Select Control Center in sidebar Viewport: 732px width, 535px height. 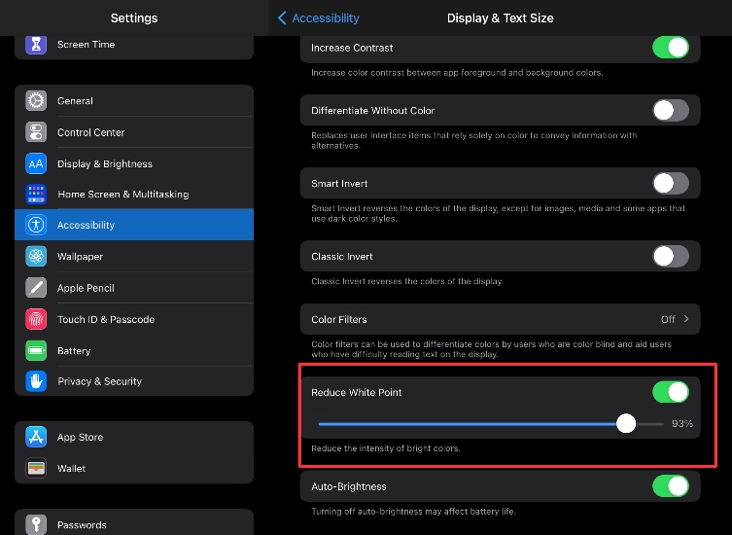[134, 132]
